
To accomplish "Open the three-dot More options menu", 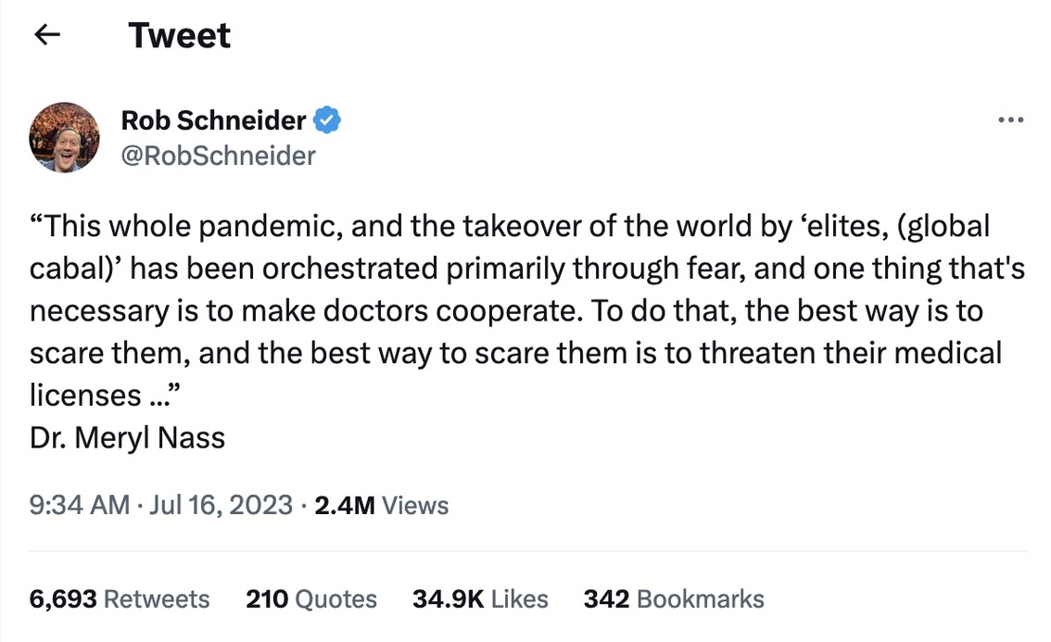I will [1009, 120].
